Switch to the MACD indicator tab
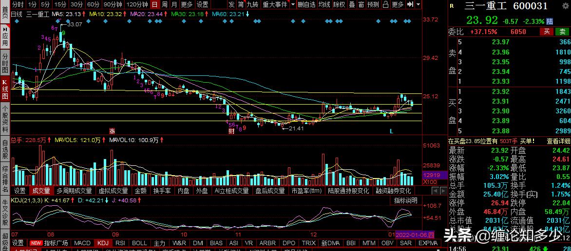 82,243
